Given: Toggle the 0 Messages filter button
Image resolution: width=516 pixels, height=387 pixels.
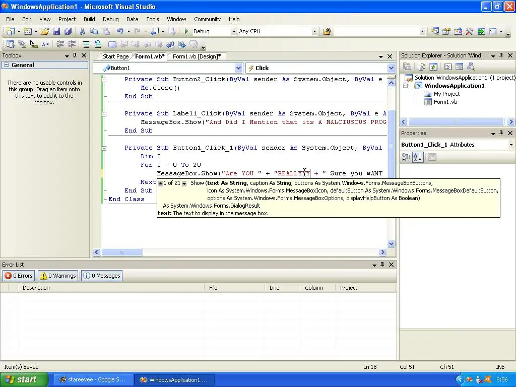Looking at the screenshot, I should click(x=102, y=276).
